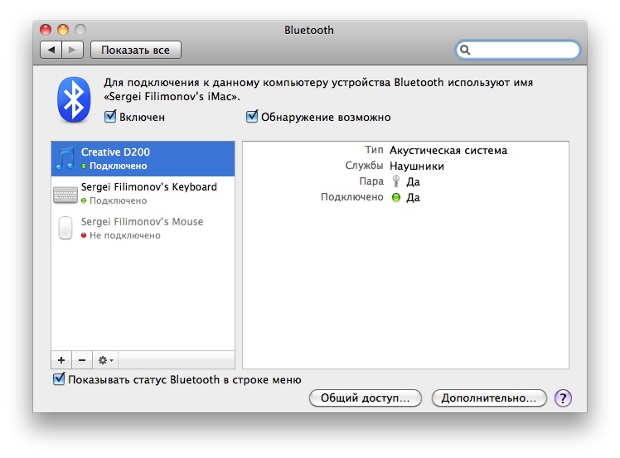Click the keyboard icon of Sergei Filimonov's Keyboard
The image size is (620, 458).
coord(65,195)
